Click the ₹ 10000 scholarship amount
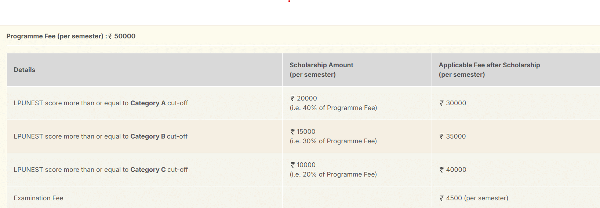This screenshot has width=600, height=208. 303,165
